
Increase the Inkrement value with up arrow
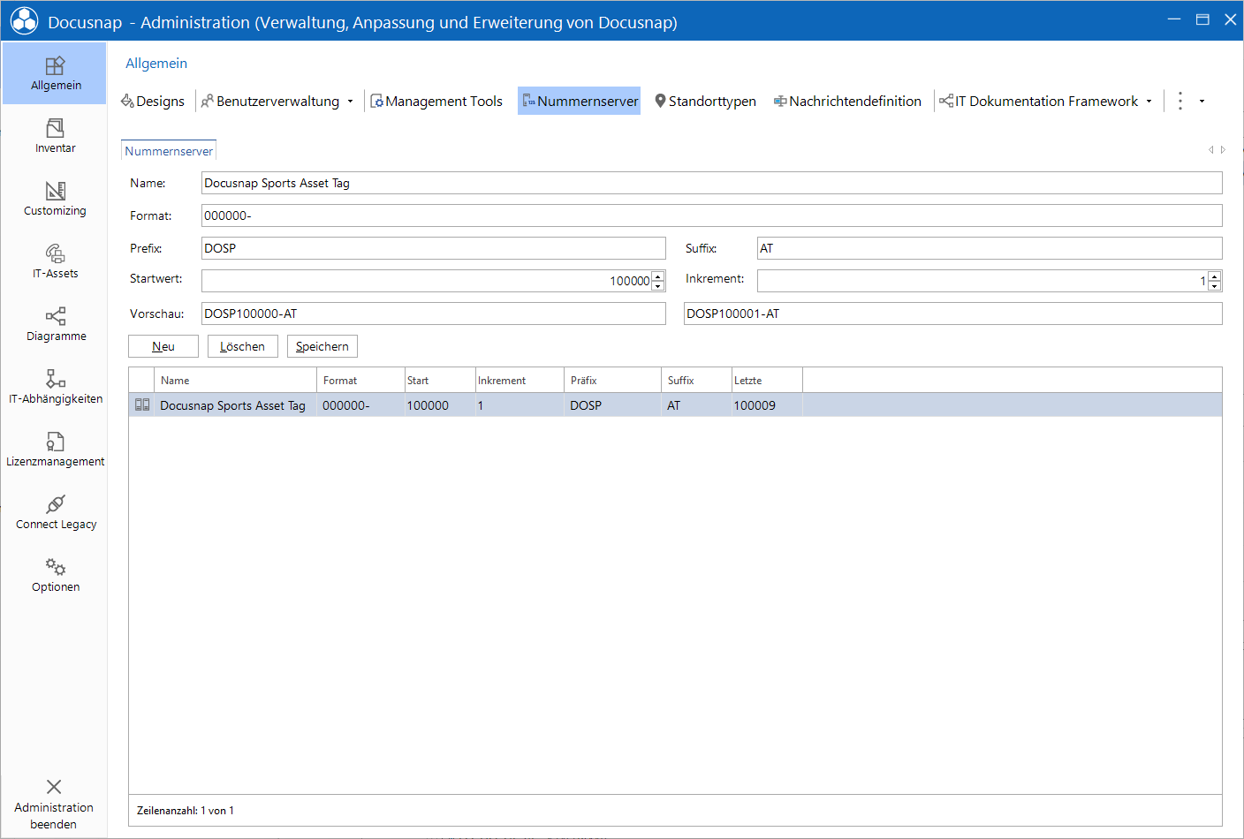[x=1215, y=276]
